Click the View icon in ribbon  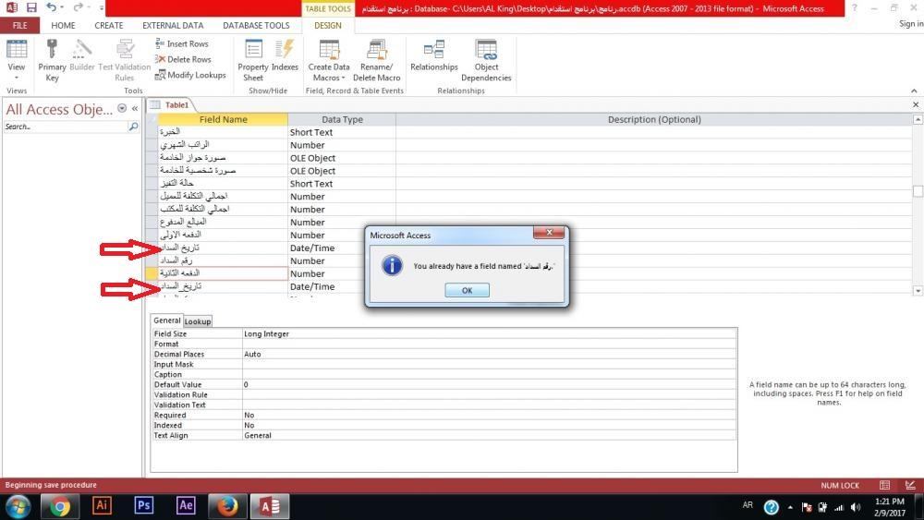coord(17,51)
